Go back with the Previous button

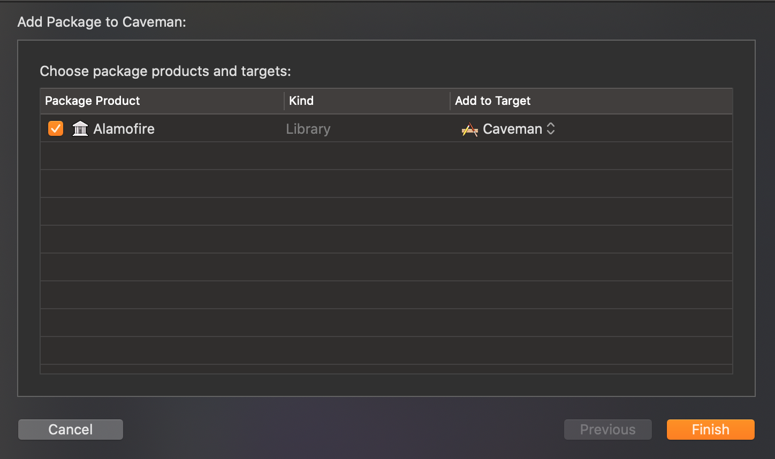608,430
